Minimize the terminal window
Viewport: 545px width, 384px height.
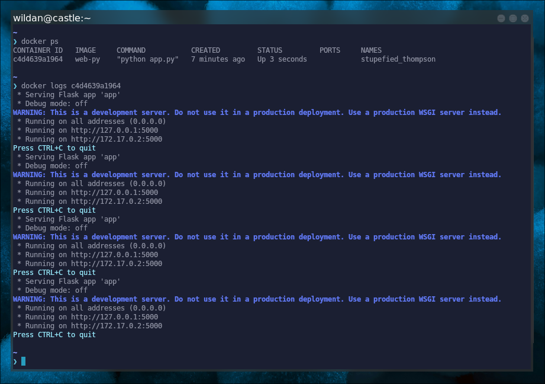tap(502, 18)
